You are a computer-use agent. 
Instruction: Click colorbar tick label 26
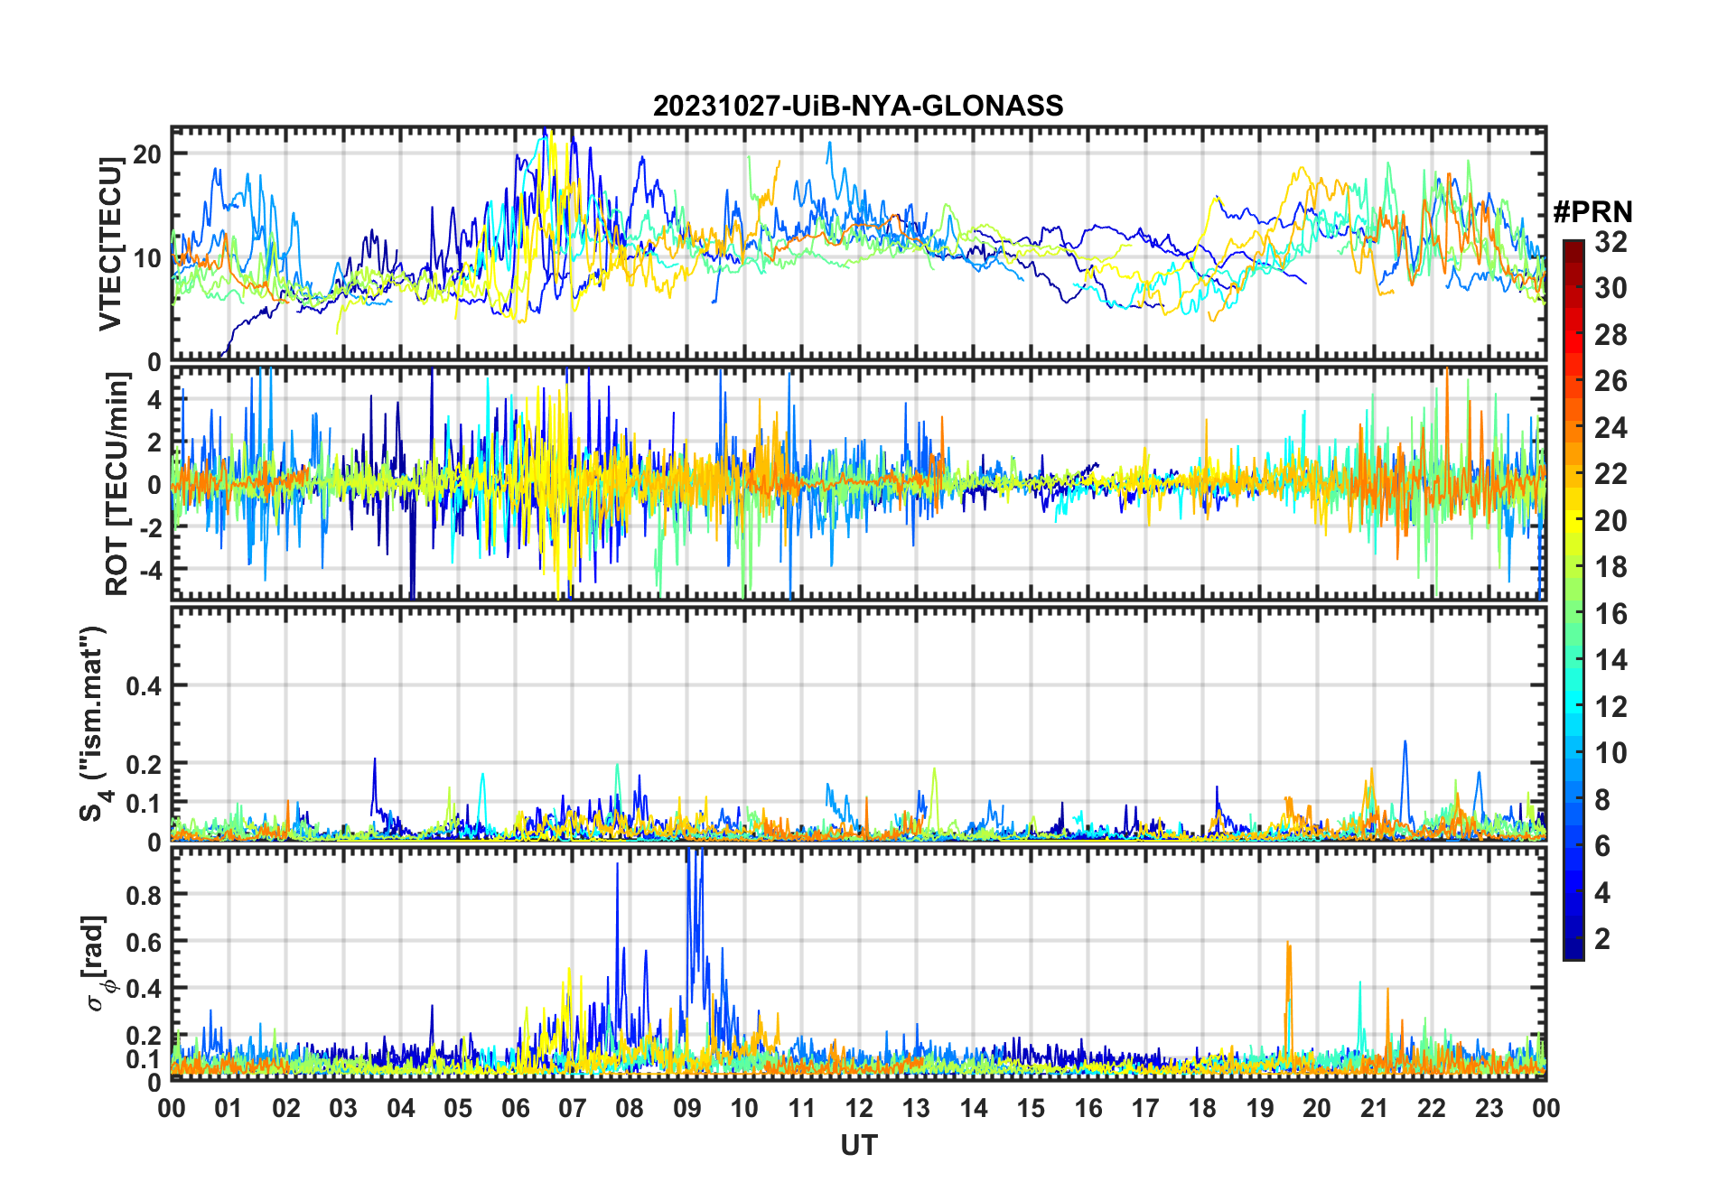1611,381
